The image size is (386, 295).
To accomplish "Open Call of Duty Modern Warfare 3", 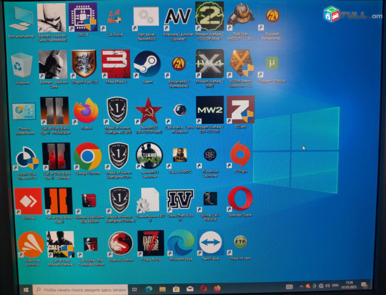I will click(60, 244).
